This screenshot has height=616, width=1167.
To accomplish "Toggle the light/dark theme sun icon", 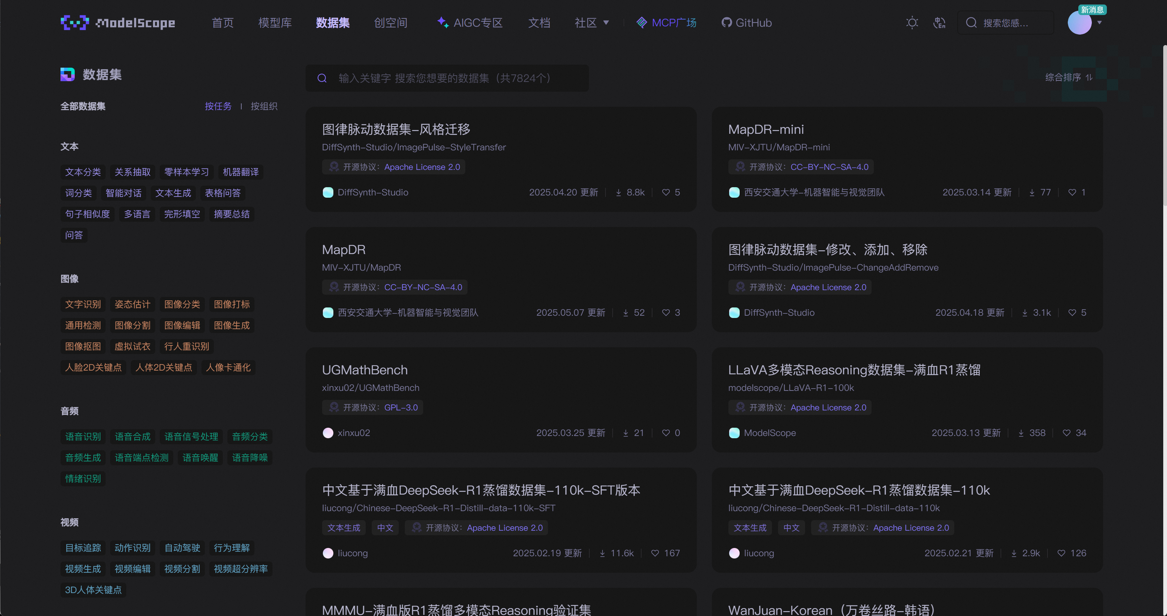I will pos(912,23).
